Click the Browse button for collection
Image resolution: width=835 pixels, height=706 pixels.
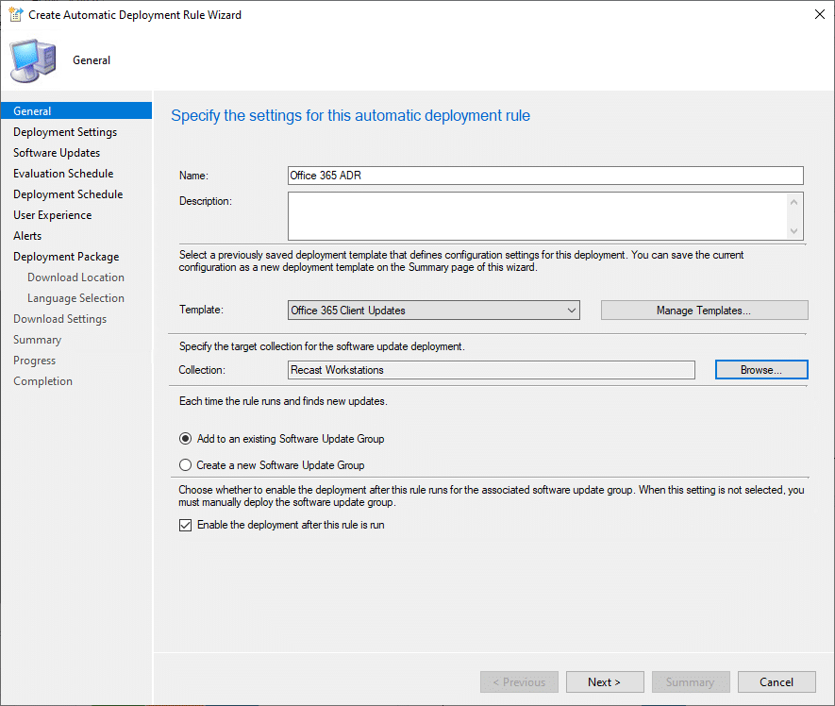(x=760, y=370)
